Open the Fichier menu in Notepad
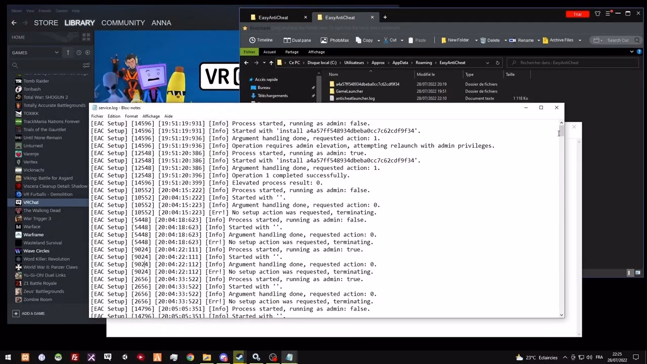 click(97, 116)
